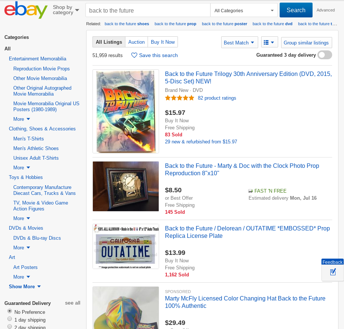
Task: Switch to the Buy It Now tab
Action: 162,42
